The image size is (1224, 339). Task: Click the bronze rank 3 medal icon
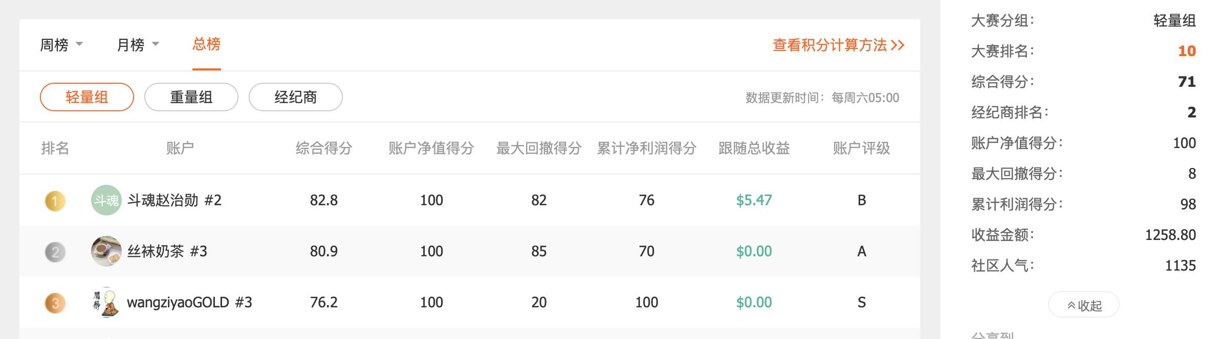coord(55,303)
